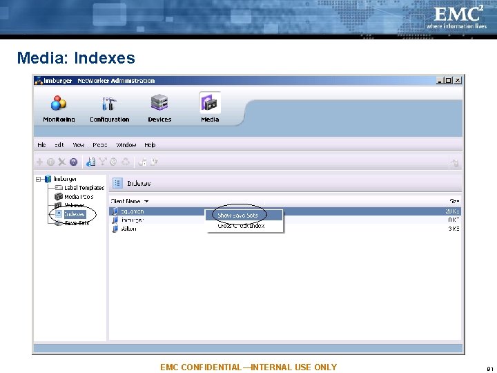
Task: Click the last greyed toolbar icon beside the lock
Action: pyautogui.click(x=155, y=162)
